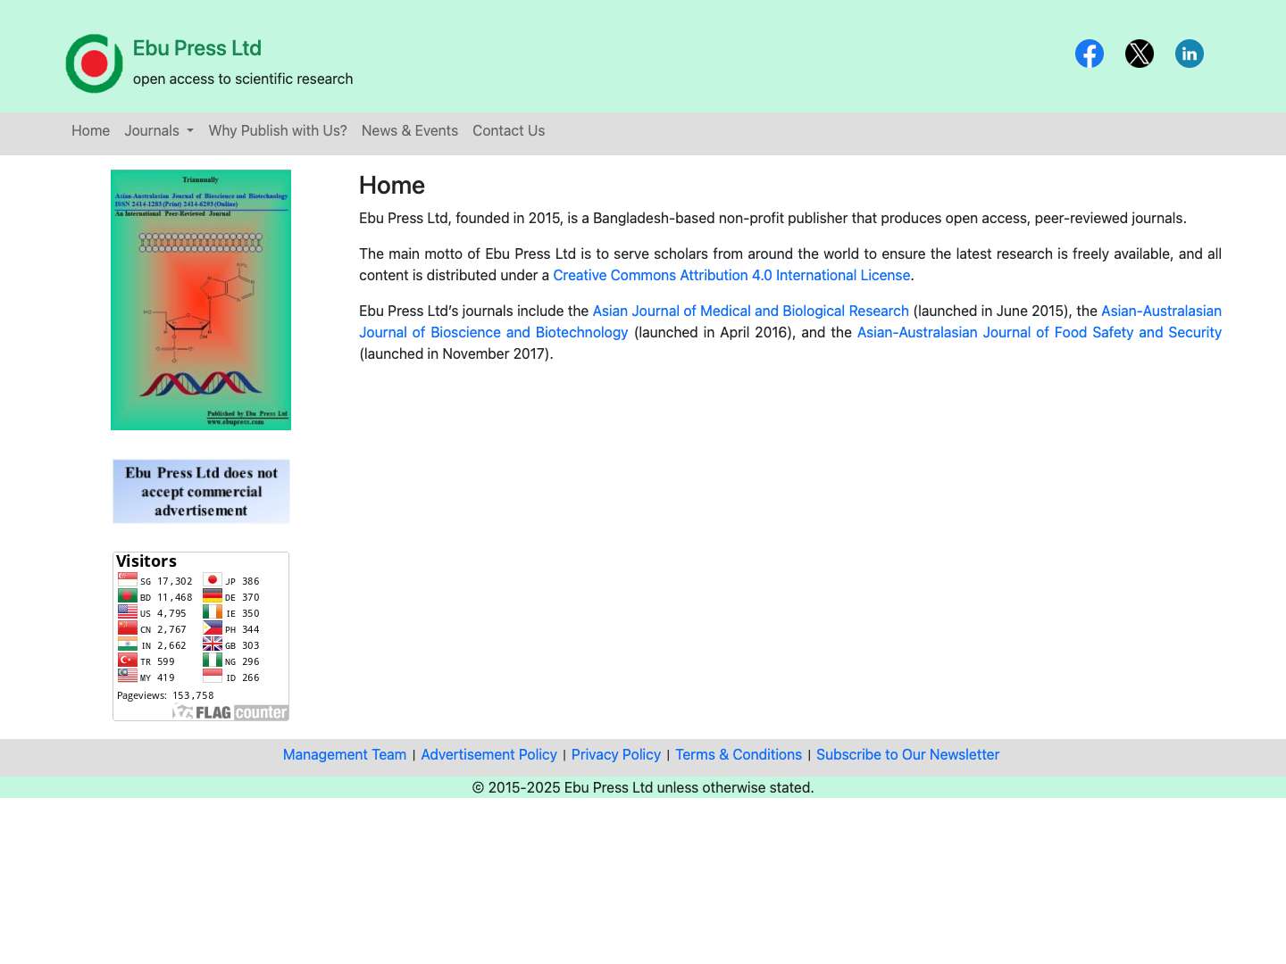Viewport: 1286px width, 964px height.
Task: Select the Great Britain flag in visitor counter
Action: pyautogui.click(x=213, y=643)
